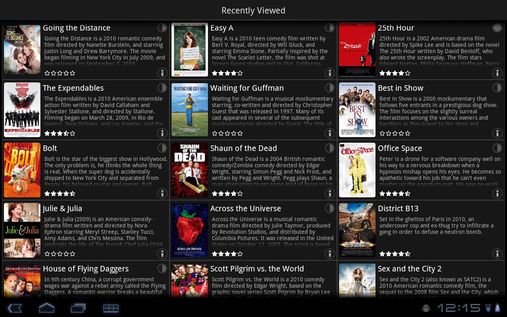
Task: Toggle circle indicator on Going the Distance
Action: point(162,27)
